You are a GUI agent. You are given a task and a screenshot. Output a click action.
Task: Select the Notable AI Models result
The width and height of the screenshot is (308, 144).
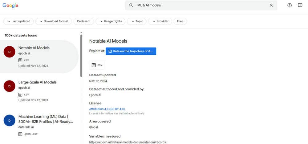pos(39,56)
